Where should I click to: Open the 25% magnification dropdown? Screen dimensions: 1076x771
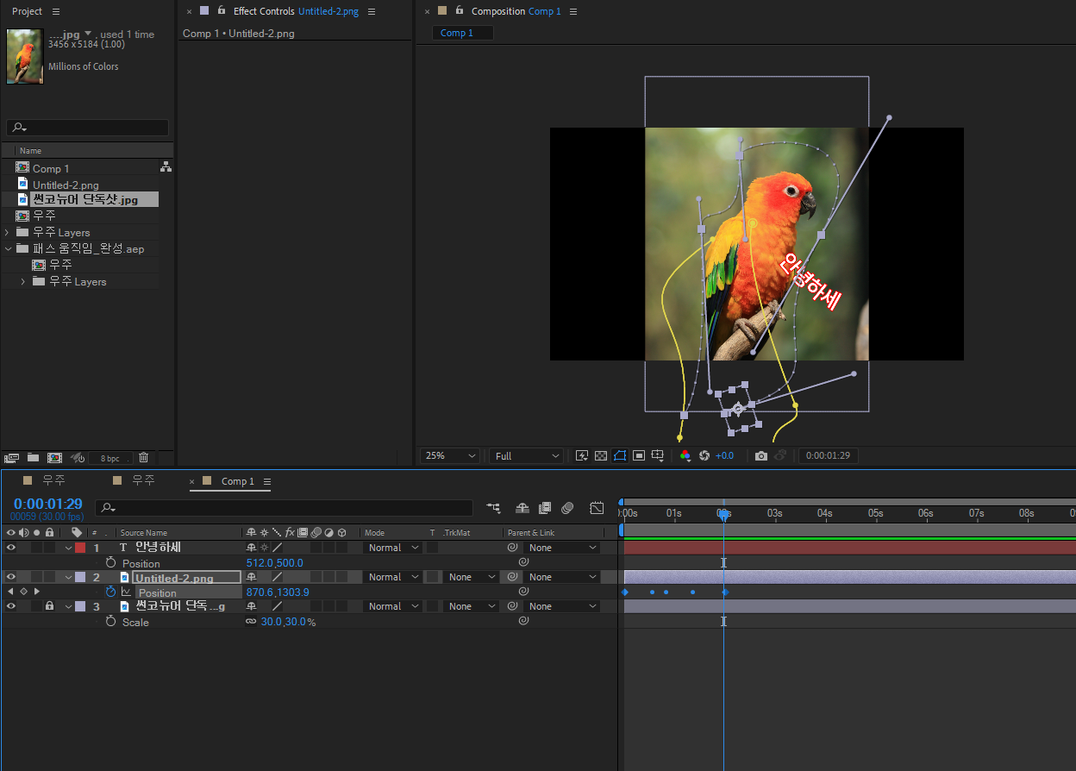(x=449, y=456)
